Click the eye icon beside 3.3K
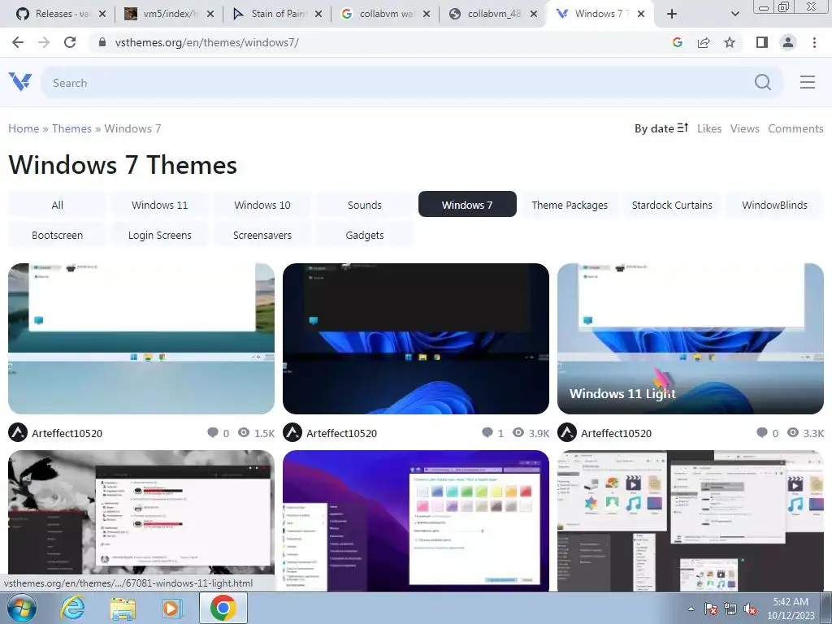Image resolution: width=832 pixels, height=624 pixels. pyautogui.click(x=793, y=433)
